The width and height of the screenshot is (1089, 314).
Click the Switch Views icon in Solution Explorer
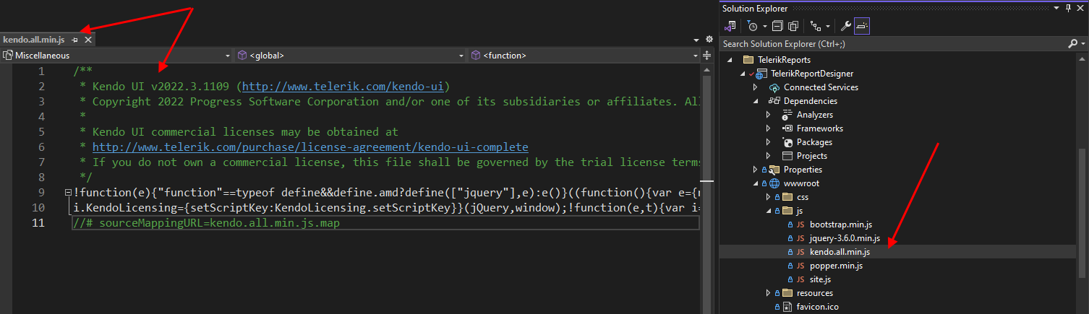click(730, 26)
